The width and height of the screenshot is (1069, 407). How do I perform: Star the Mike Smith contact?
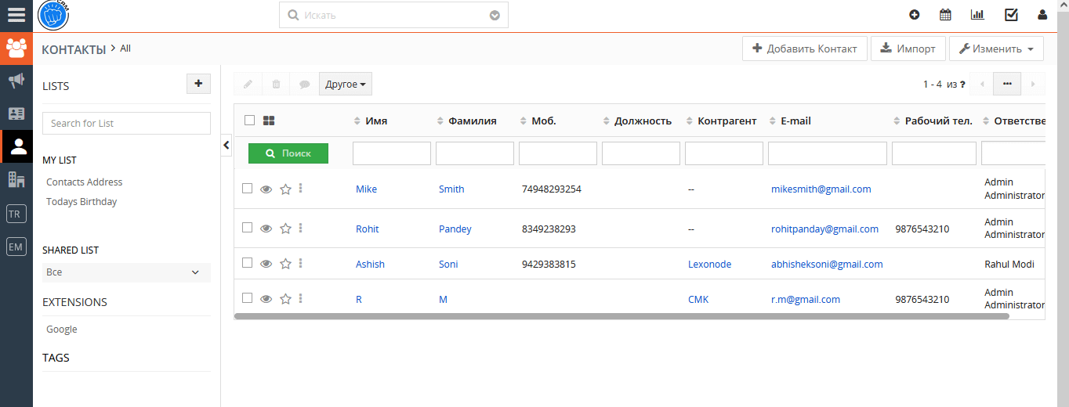click(x=285, y=189)
